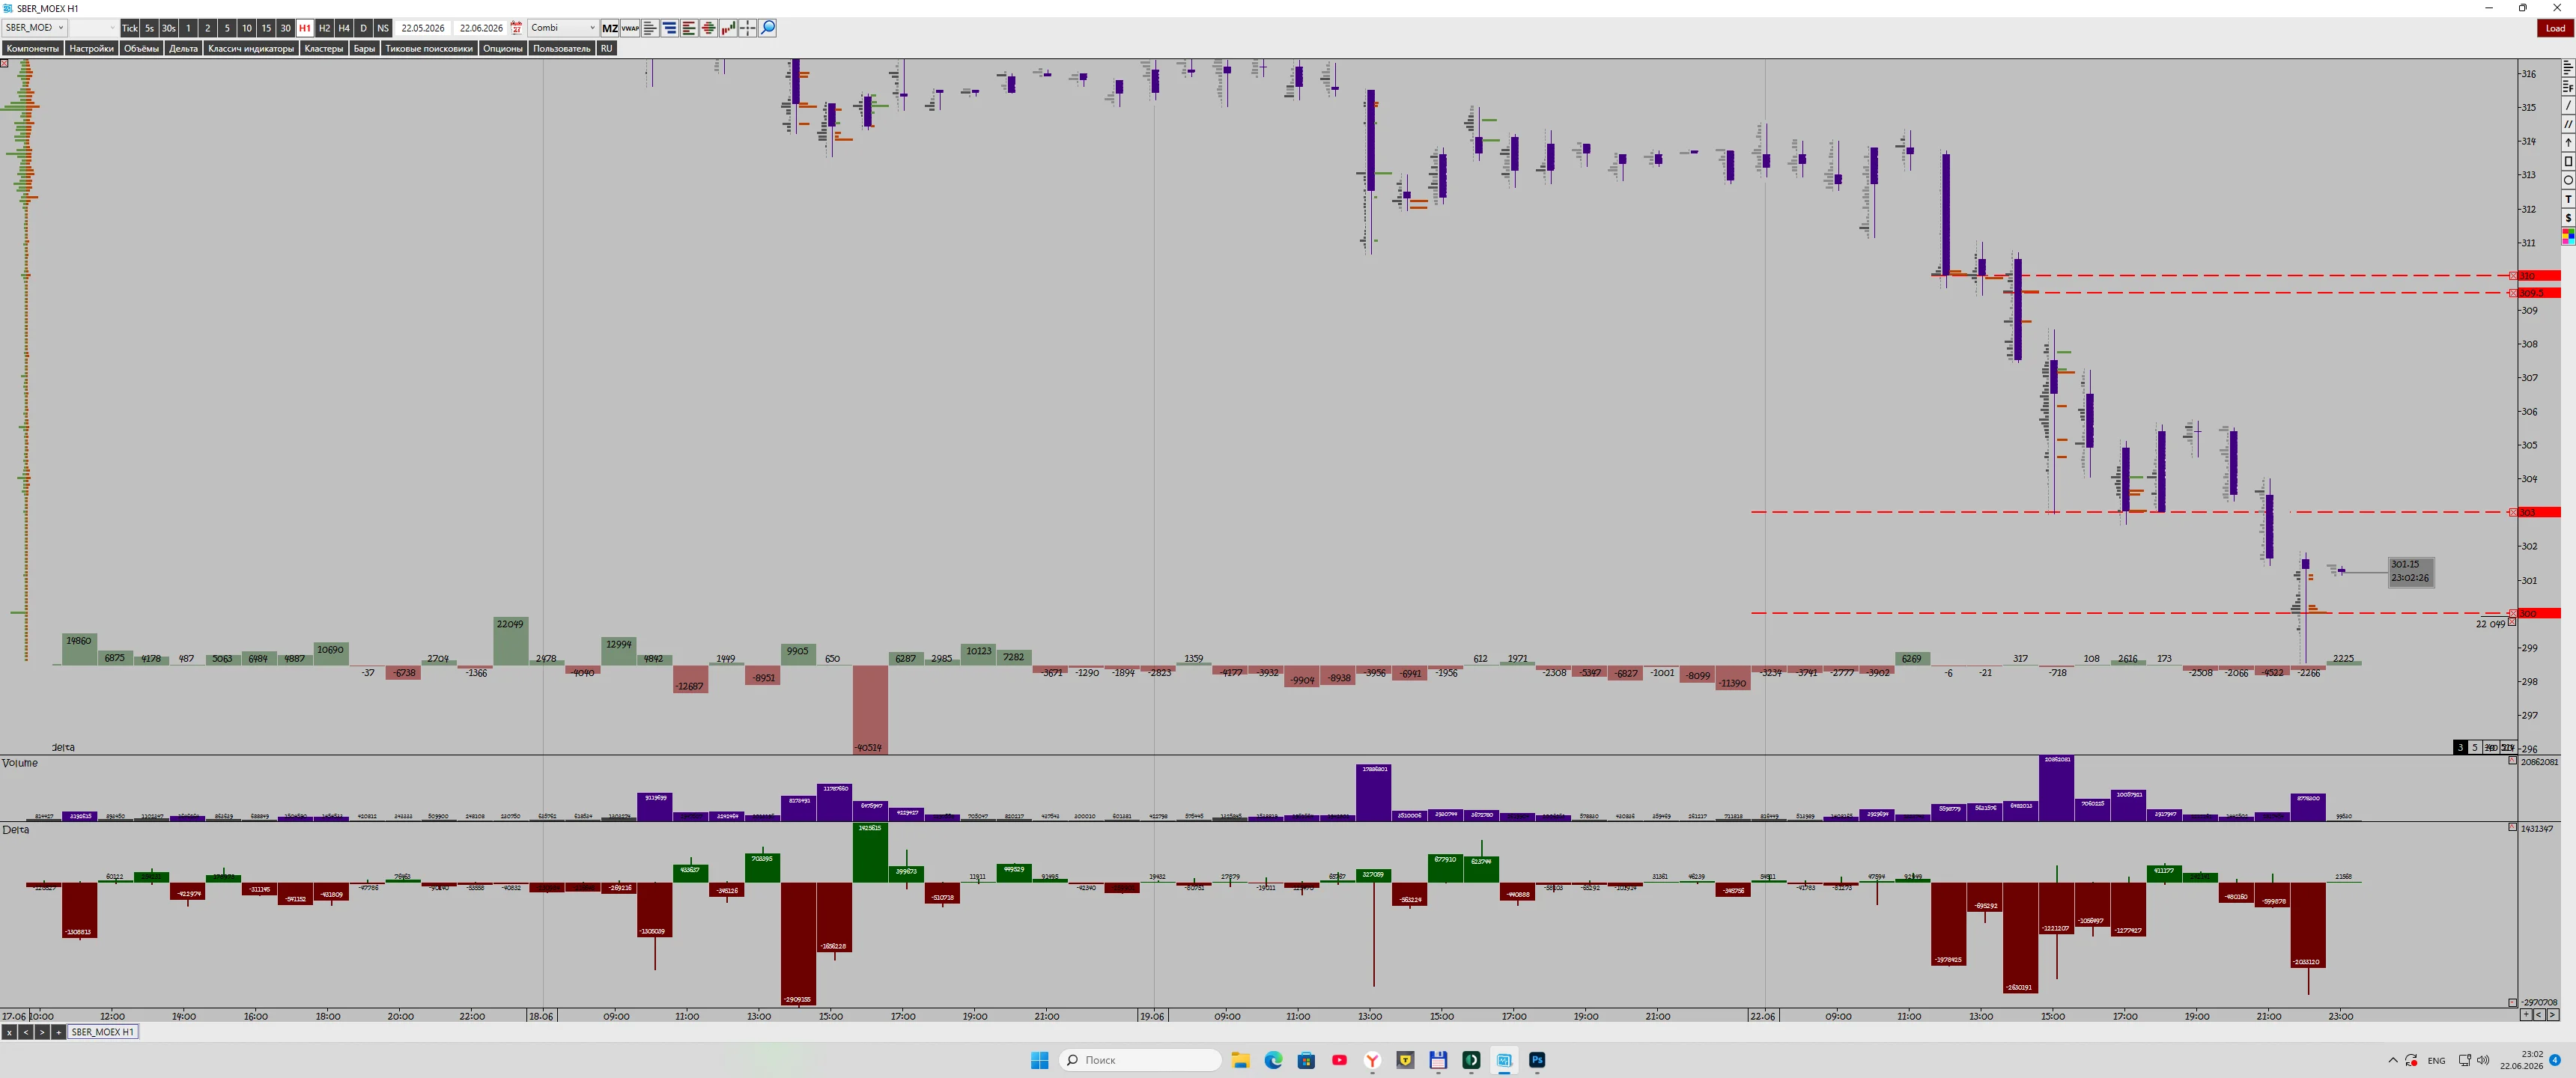Open the SBER_MOEX instrument dropdown
The height and width of the screenshot is (1078, 2576).
[x=34, y=28]
